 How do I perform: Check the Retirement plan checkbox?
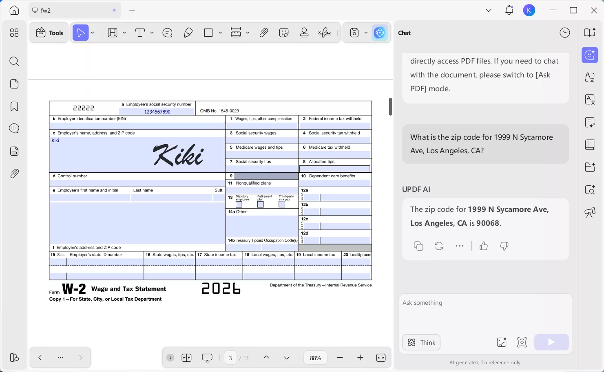tap(260, 204)
